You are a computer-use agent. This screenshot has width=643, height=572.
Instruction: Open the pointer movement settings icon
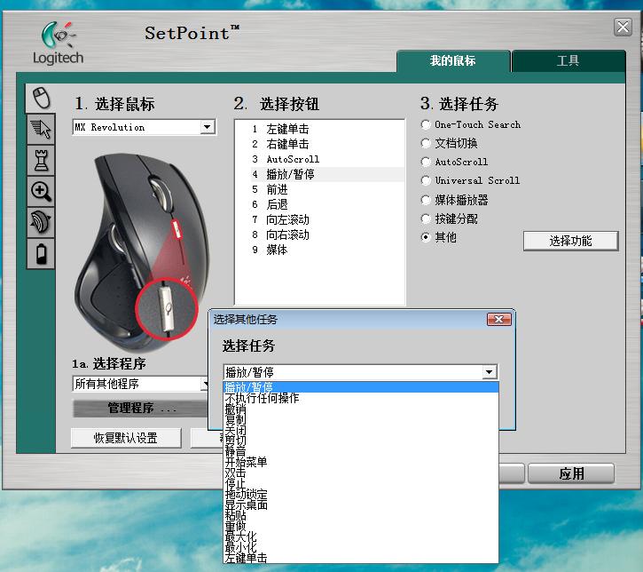click(41, 130)
